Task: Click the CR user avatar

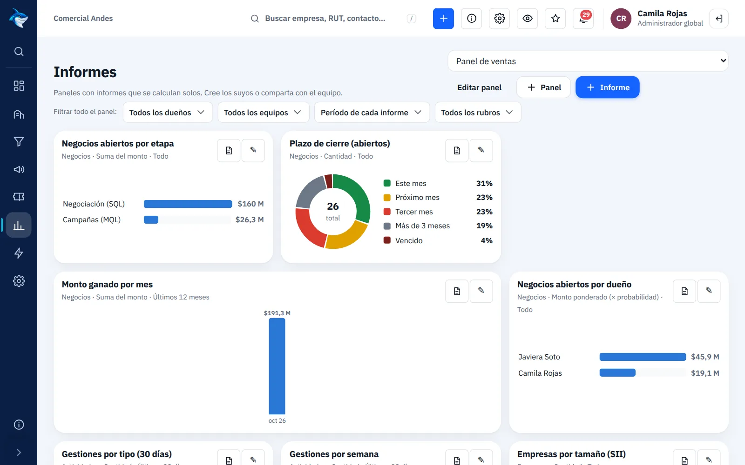Action: (621, 19)
